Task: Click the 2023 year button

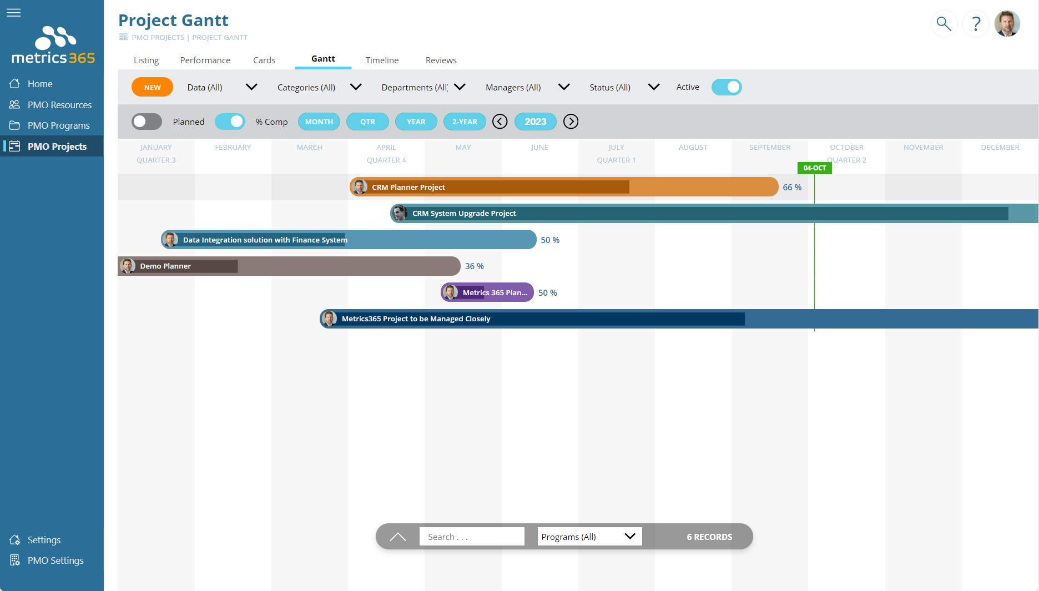Action: [x=536, y=122]
